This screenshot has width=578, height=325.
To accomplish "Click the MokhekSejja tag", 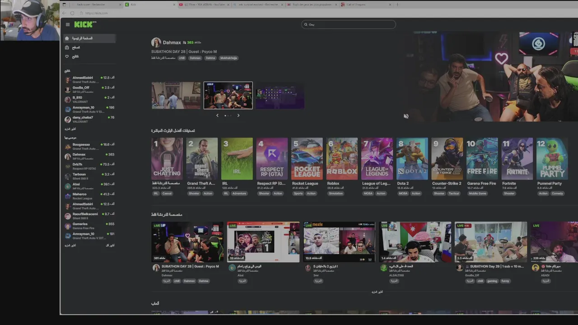I will click(228, 58).
